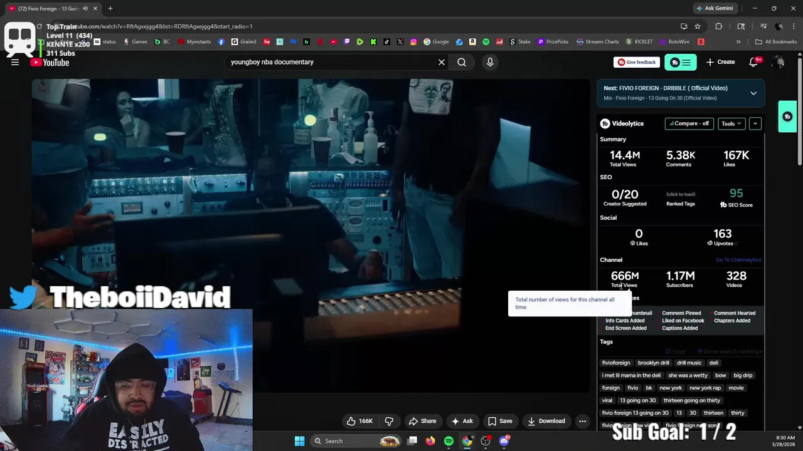
Task: Click the she was a wetty tag
Action: [688, 375]
